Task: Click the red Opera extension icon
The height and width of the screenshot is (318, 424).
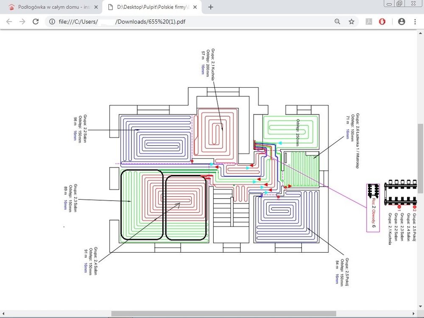Action: coord(382,22)
